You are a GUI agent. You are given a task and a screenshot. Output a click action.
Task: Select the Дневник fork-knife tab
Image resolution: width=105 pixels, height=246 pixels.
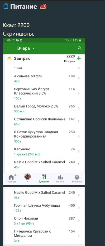point(44,179)
